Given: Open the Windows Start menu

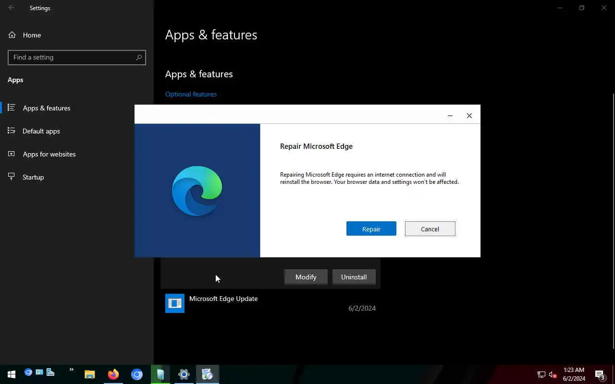Looking at the screenshot, I should pos(12,374).
